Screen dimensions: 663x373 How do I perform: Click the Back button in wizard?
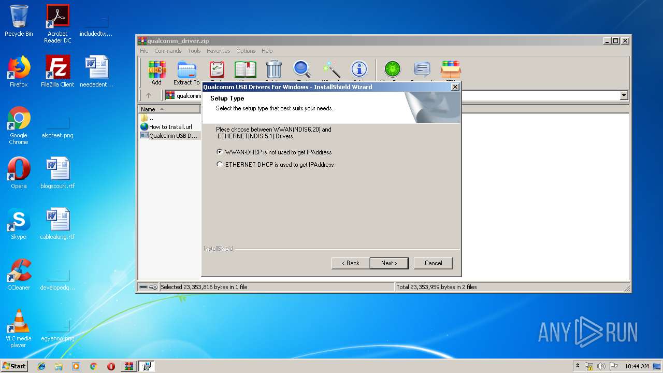pos(351,263)
